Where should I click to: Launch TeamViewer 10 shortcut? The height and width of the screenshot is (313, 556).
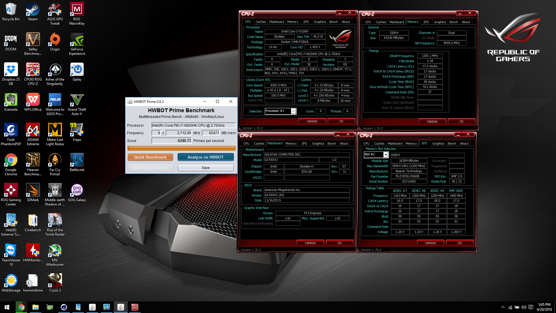tap(11, 255)
